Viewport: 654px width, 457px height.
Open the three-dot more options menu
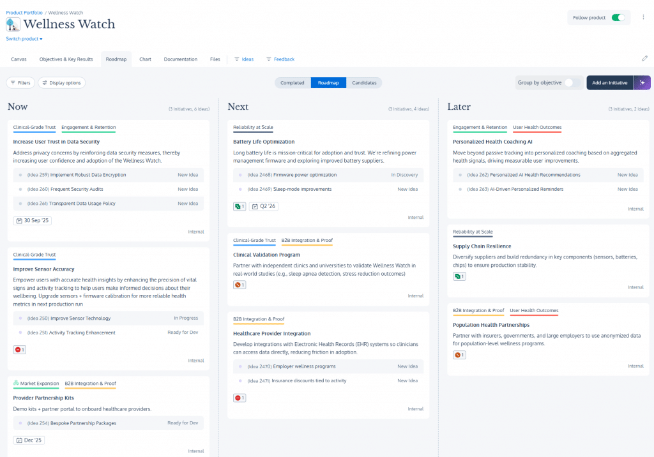(643, 17)
